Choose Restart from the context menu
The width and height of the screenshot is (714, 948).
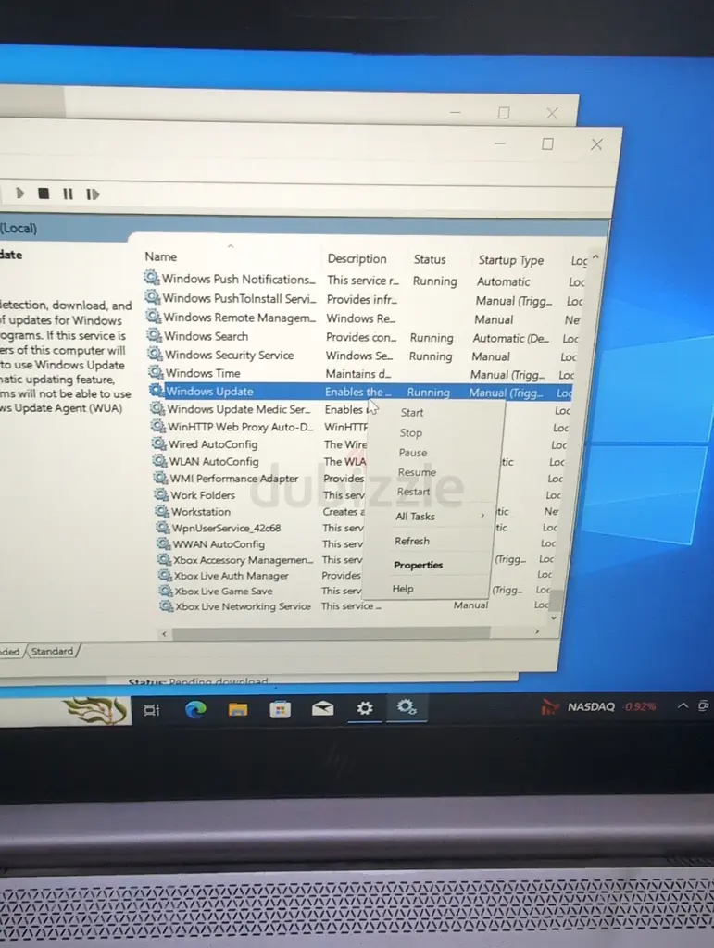click(x=413, y=492)
